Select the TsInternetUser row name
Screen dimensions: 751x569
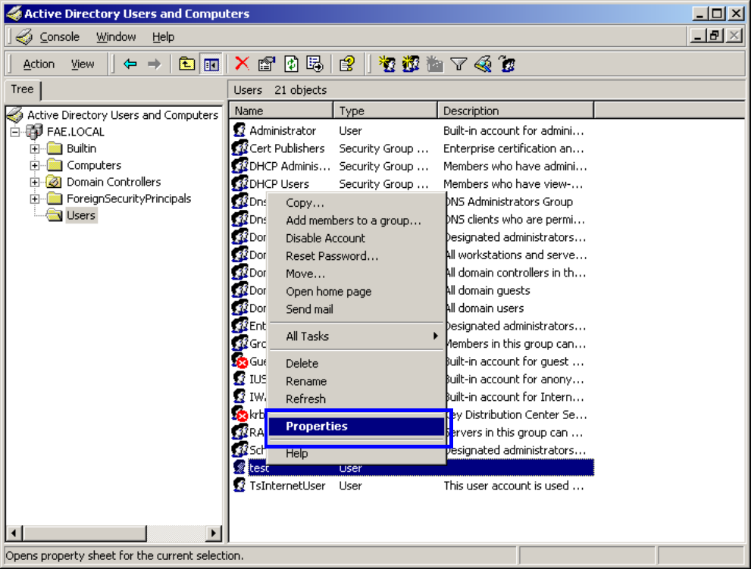[287, 486]
